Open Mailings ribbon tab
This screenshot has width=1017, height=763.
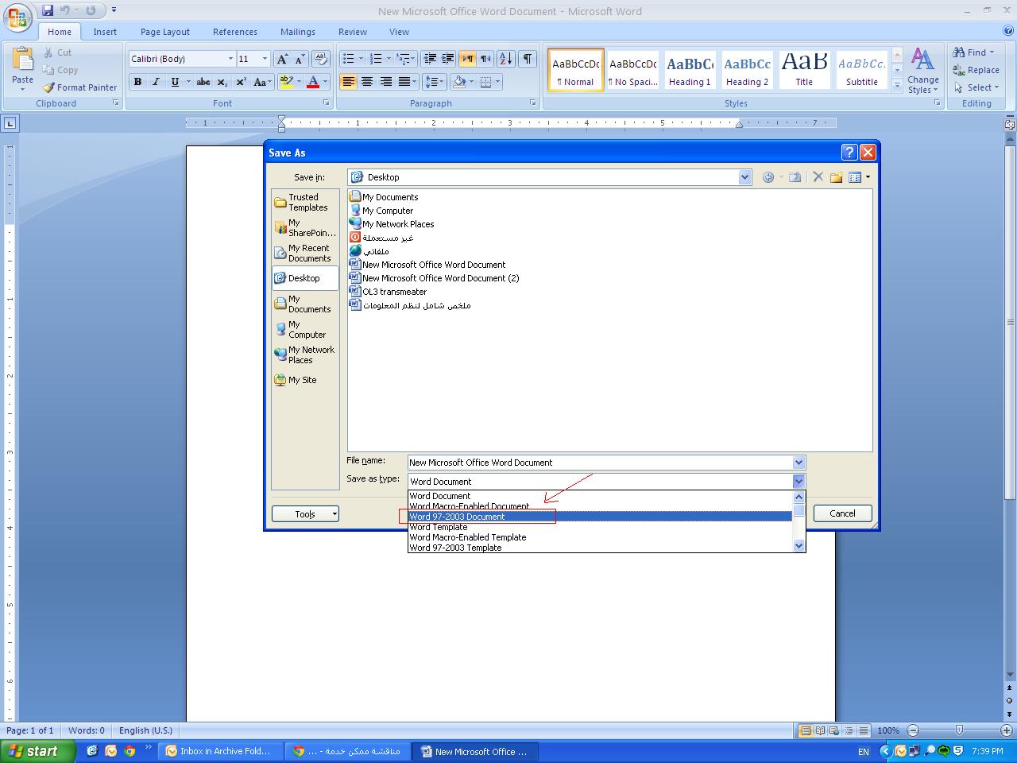pos(298,32)
